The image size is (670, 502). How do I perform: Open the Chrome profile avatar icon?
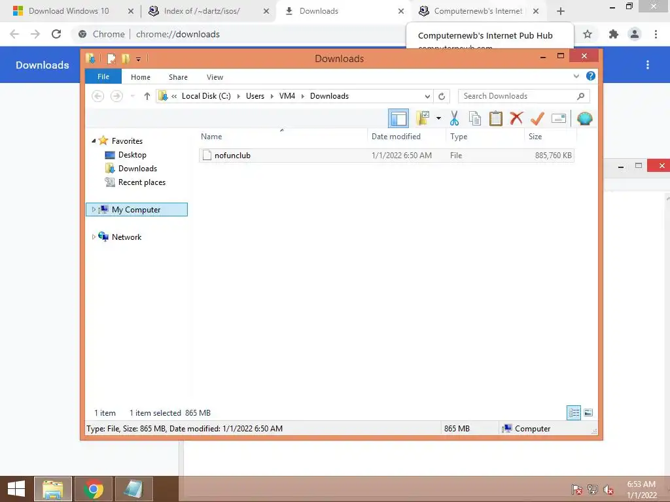click(635, 34)
